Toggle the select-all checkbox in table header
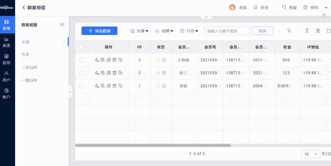 81,47
